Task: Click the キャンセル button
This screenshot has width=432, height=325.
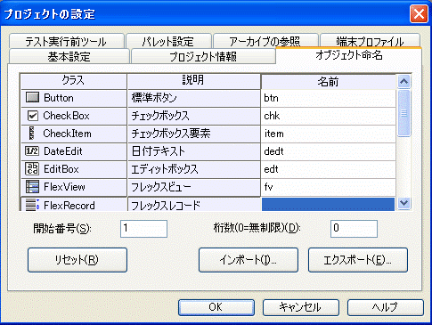Action: point(301,307)
